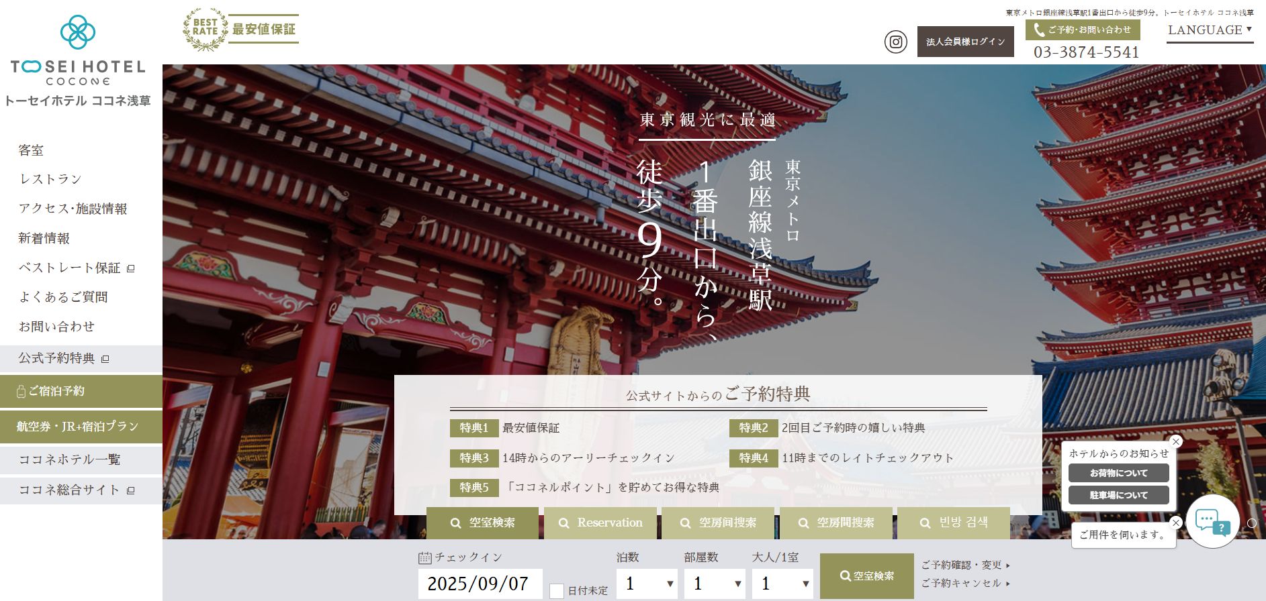Open the hotel's Instagram page icon
The height and width of the screenshot is (601, 1266).
[x=895, y=42]
